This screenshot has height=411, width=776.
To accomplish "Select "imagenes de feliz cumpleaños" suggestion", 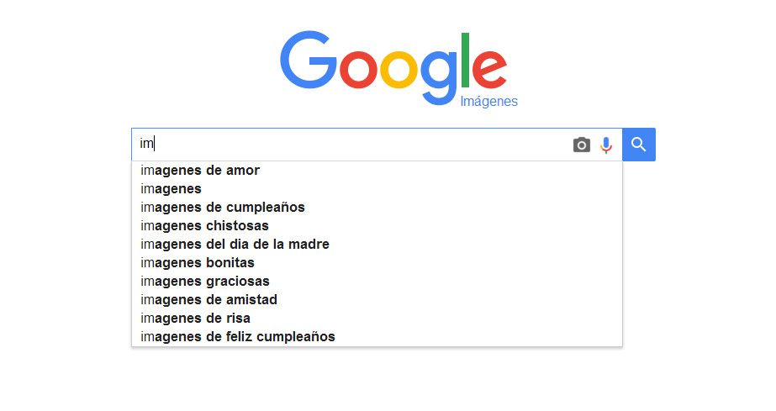I will pyautogui.click(x=239, y=337).
